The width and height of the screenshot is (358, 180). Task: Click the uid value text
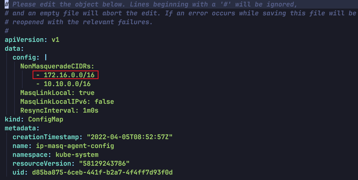(102, 172)
